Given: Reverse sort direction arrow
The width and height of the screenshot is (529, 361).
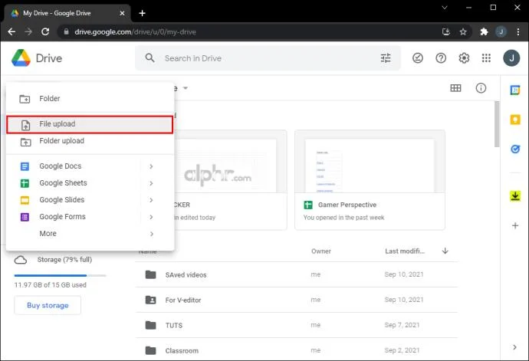Looking at the screenshot, I should pos(445,251).
